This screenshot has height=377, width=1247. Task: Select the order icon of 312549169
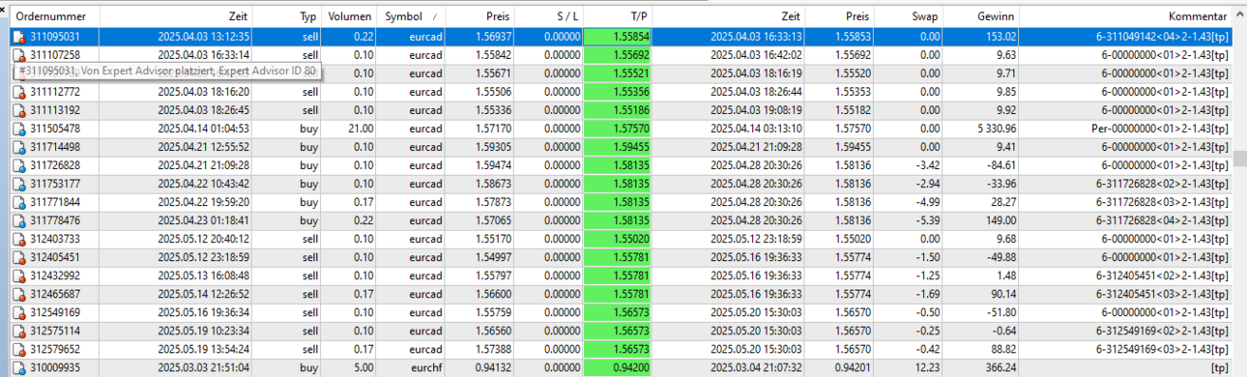point(18,312)
